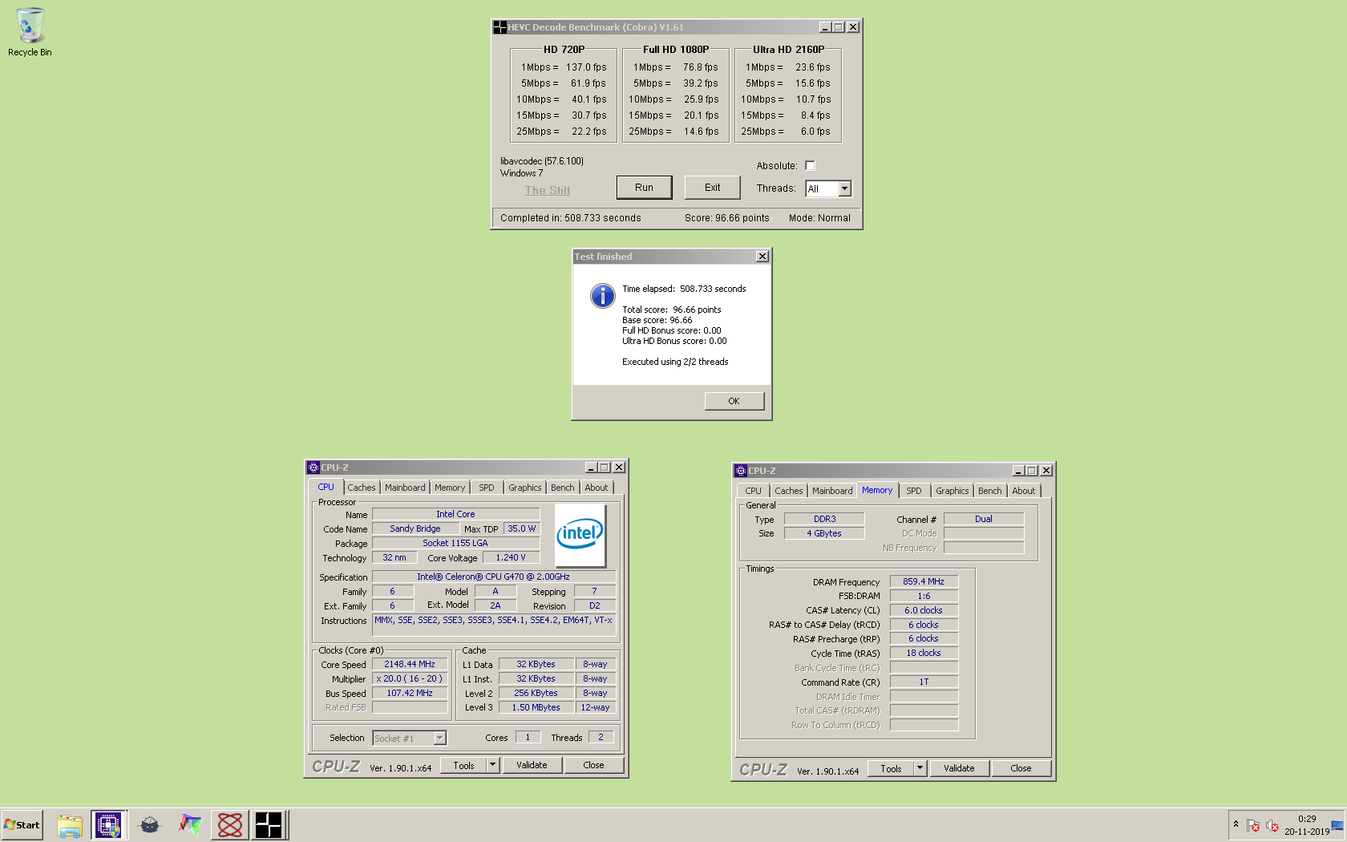Screen dimensions: 1347x842
Task: Click Tools button in right CPU-Z window
Action: (x=892, y=768)
